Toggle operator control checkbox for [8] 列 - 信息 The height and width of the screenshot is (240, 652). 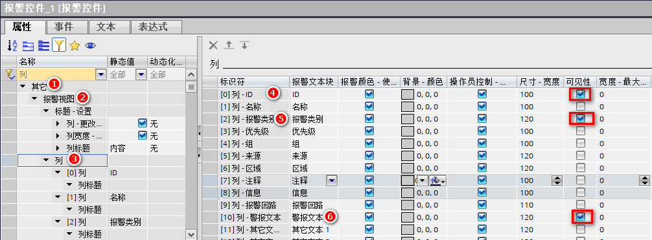pyautogui.click(x=482, y=192)
